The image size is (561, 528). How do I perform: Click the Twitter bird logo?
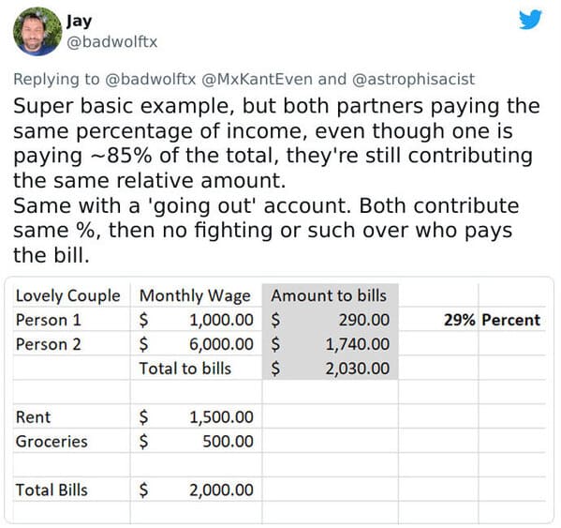tap(531, 20)
